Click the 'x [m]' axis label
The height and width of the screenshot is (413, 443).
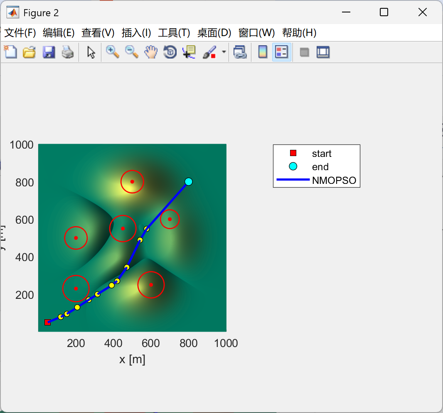pos(132,359)
